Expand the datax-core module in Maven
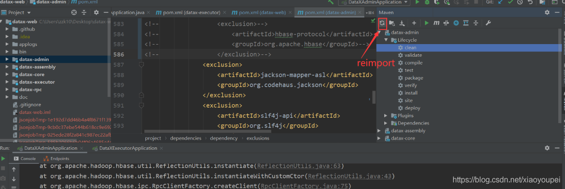 [x=379, y=139]
